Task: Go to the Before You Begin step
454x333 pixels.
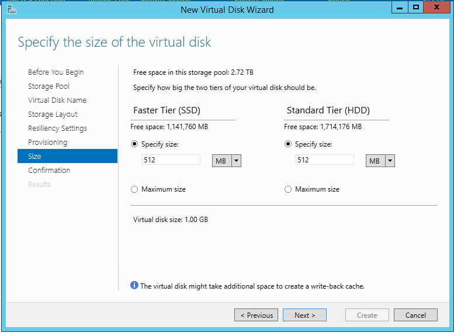Action: click(56, 72)
